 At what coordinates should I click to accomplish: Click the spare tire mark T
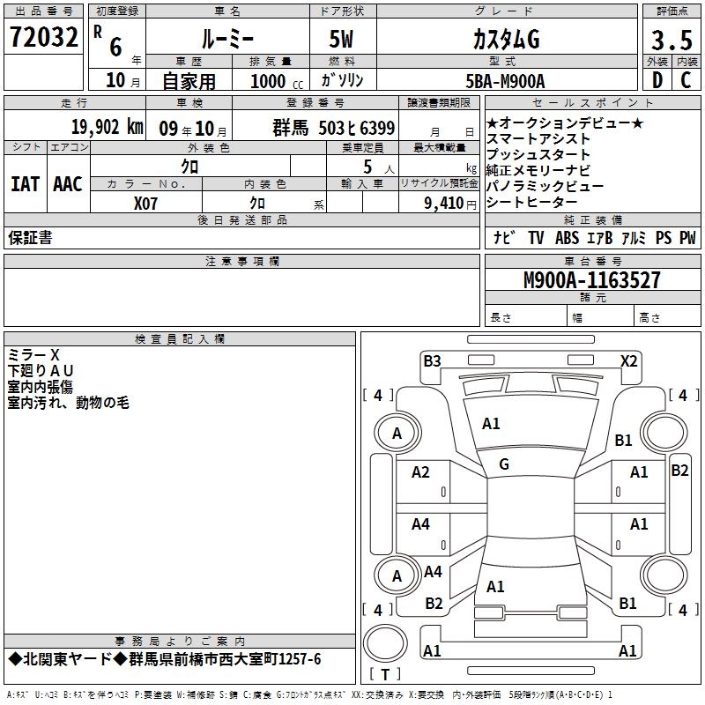pos(385,674)
